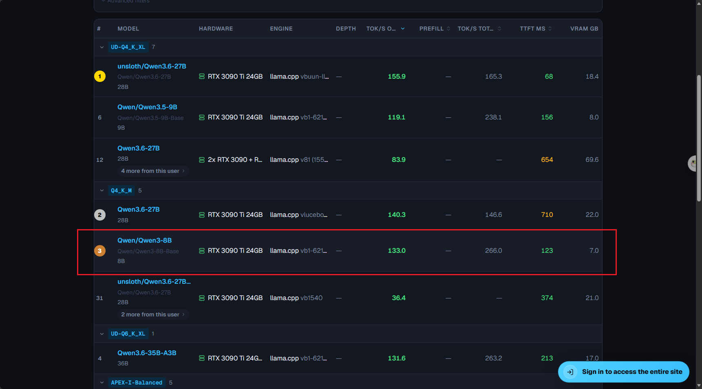Expand 4 more from this user
Screen dimensions: 702x389
[x=153, y=171]
